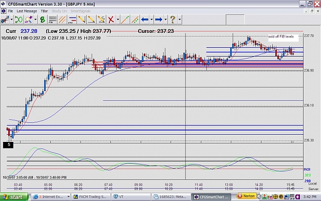Click the Curr 237.28 price readout

coord(22,31)
